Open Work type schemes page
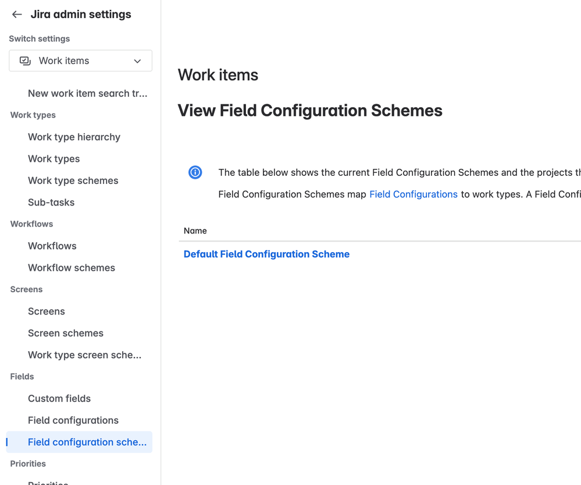This screenshot has width=581, height=485. tap(73, 180)
